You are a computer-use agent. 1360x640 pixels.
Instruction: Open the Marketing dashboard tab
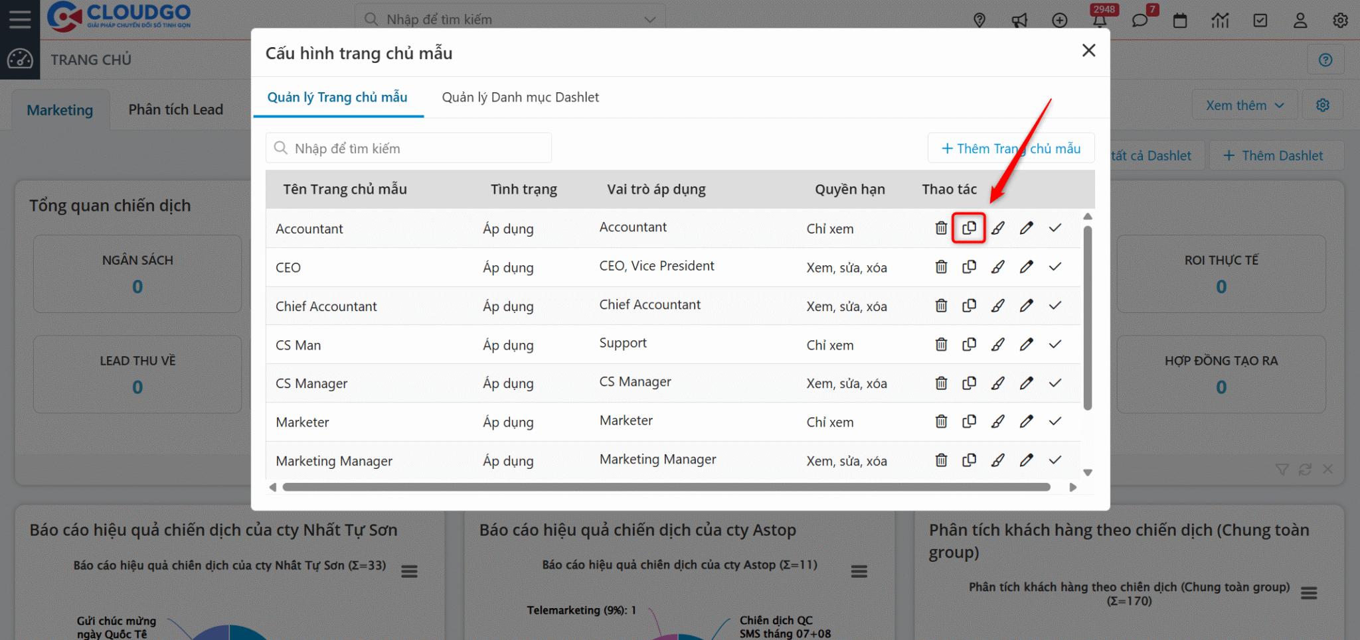[60, 110]
